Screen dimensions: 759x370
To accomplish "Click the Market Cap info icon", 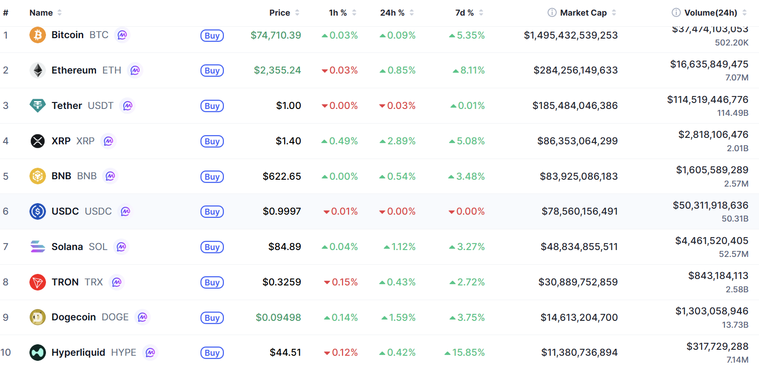I will point(552,12).
